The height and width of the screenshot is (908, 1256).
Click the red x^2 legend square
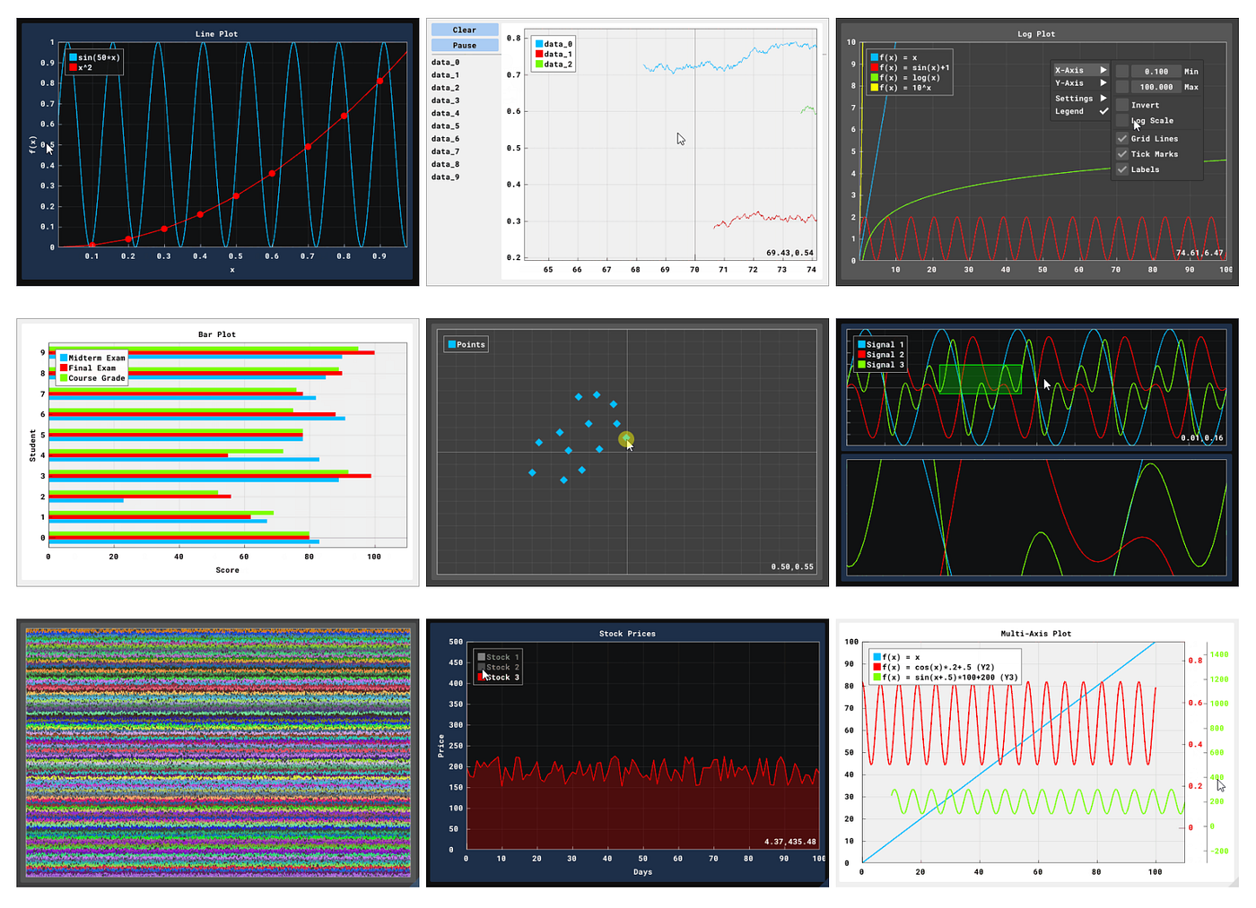74,67
